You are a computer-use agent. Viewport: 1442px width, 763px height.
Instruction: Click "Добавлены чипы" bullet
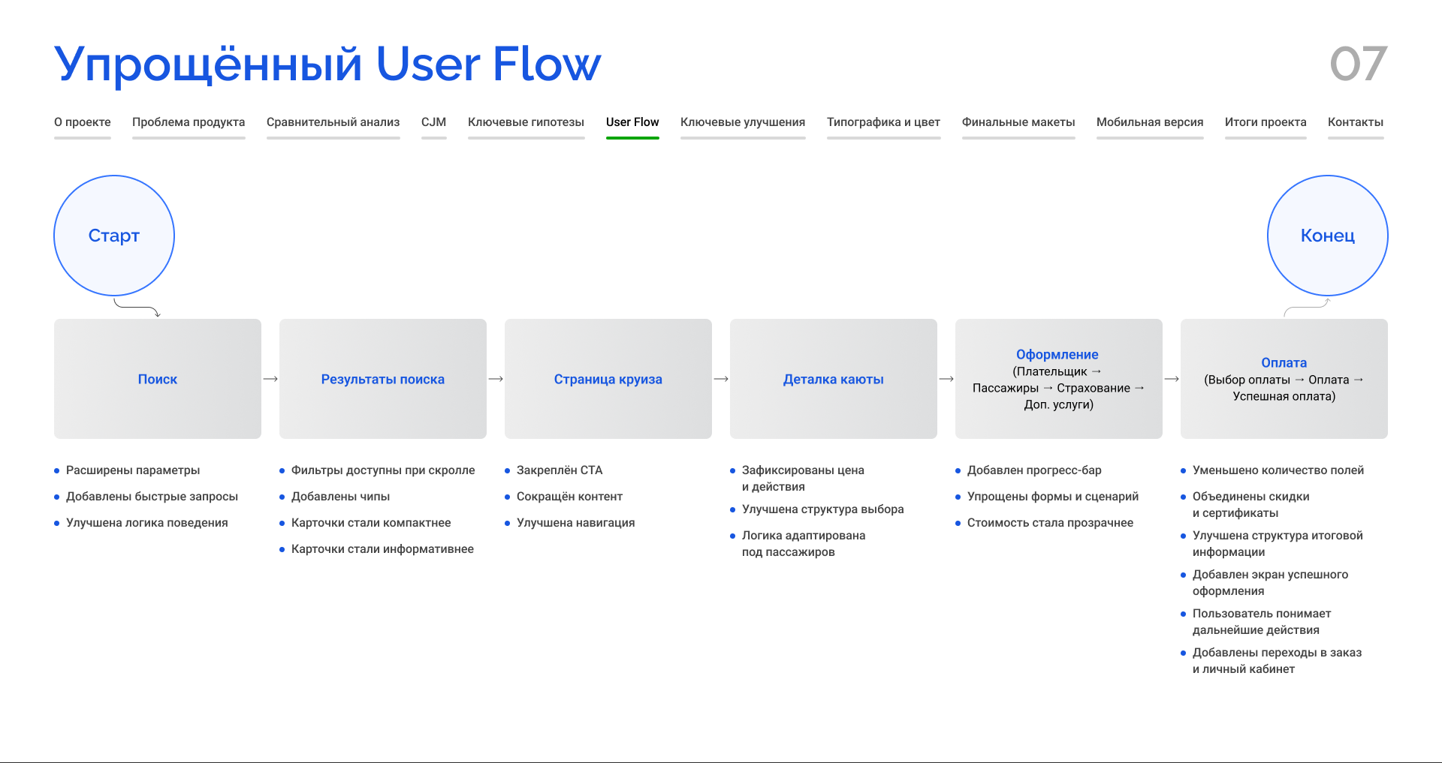[x=334, y=497]
